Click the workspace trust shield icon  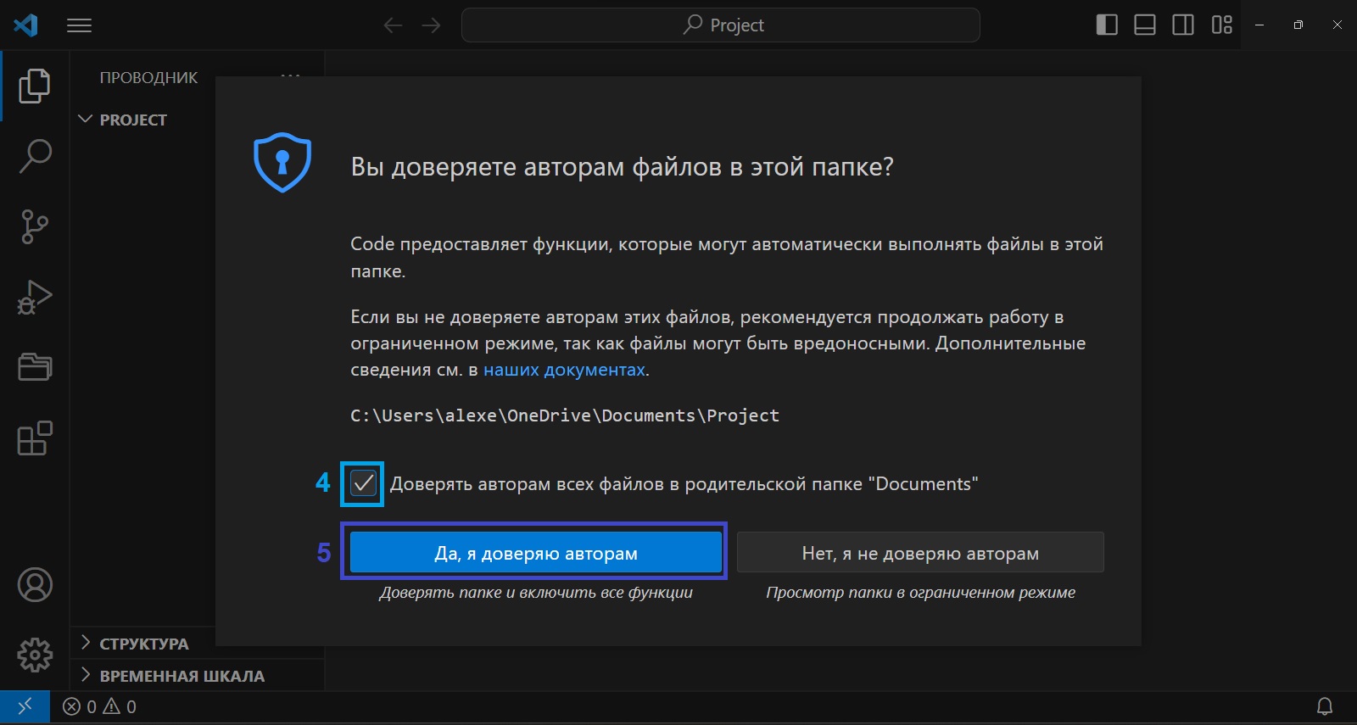282,162
